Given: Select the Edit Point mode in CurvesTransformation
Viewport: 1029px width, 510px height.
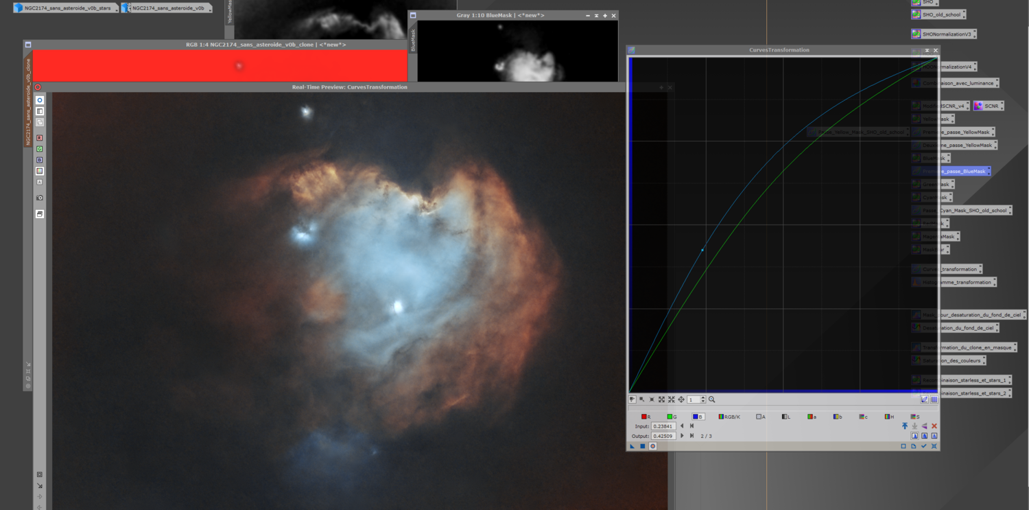Looking at the screenshot, I should [x=632, y=399].
